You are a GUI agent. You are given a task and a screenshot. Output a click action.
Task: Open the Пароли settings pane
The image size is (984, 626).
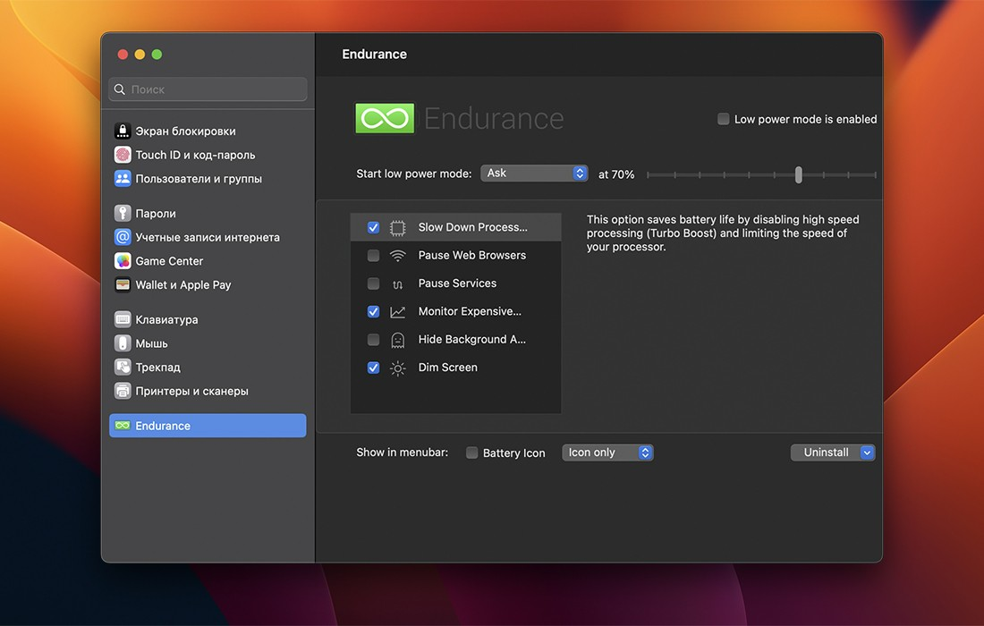tap(156, 214)
